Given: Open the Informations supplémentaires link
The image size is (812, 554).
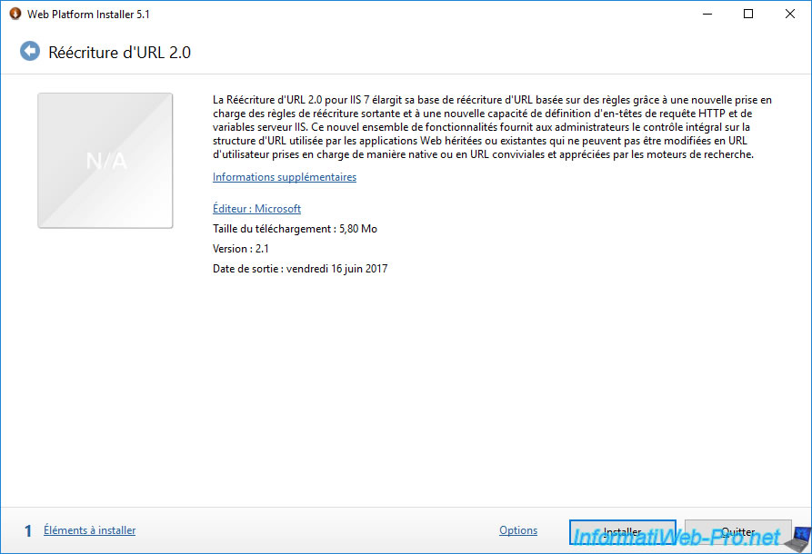Looking at the screenshot, I should 285,177.
